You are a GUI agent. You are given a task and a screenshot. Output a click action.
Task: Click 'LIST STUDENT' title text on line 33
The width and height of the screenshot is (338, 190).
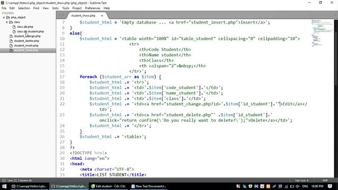(112, 175)
